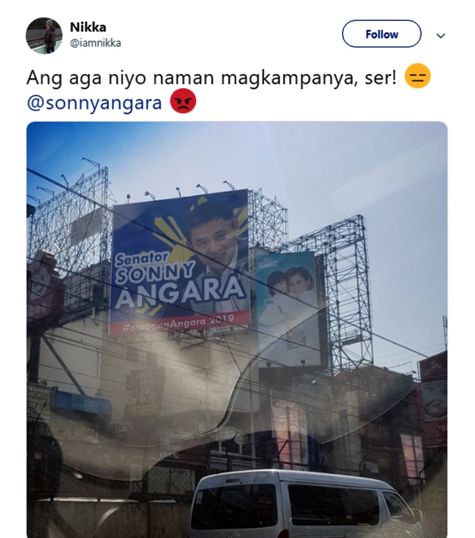The image size is (475, 538).
Task: Open the attached tweet photo
Action: pyautogui.click(x=237, y=329)
